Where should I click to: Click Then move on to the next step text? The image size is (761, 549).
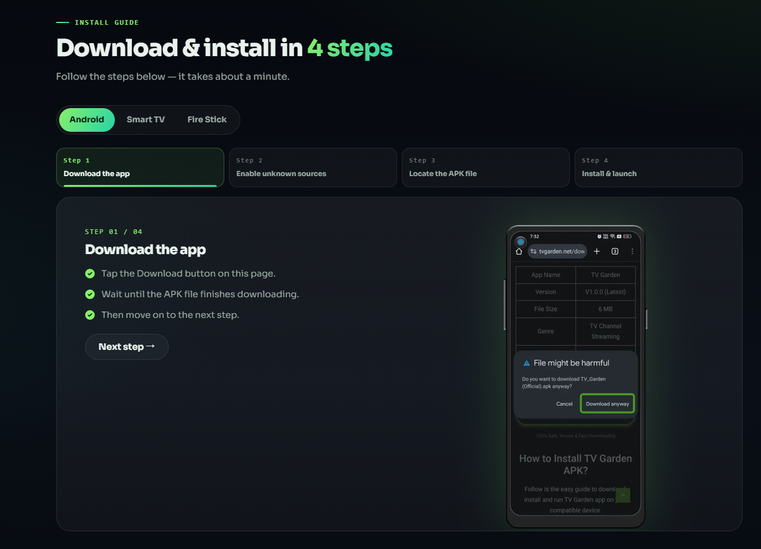click(x=170, y=315)
